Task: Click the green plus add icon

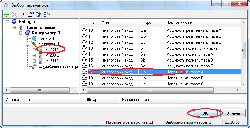Action: coord(7,14)
